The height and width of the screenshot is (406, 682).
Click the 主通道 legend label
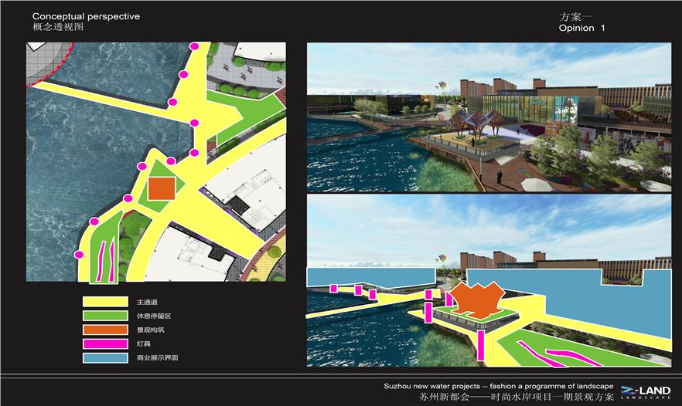pos(148,302)
